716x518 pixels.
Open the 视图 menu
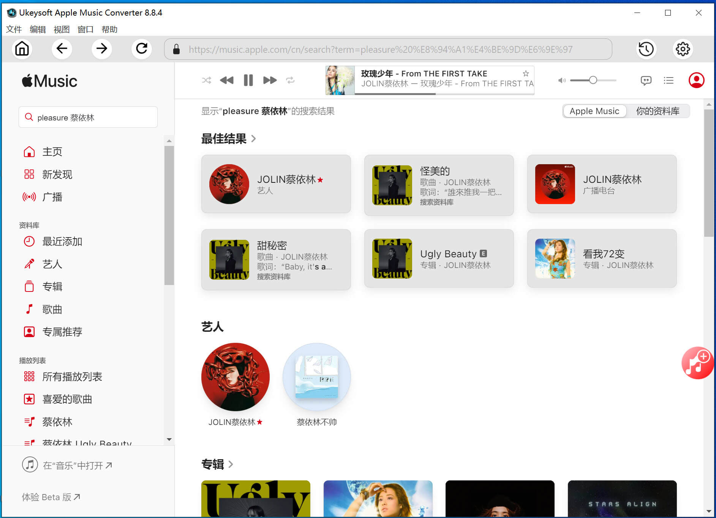click(62, 29)
